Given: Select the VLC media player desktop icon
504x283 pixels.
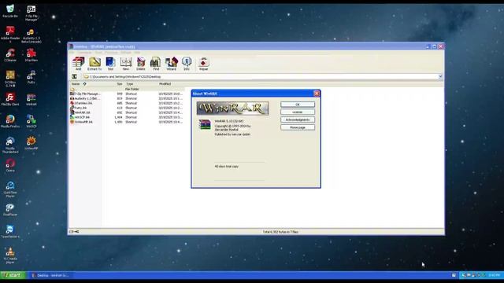Looking at the screenshot, I should click(x=10, y=255).
